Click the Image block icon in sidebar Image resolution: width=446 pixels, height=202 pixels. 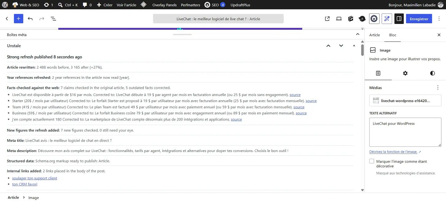click(x=373, y=50)
